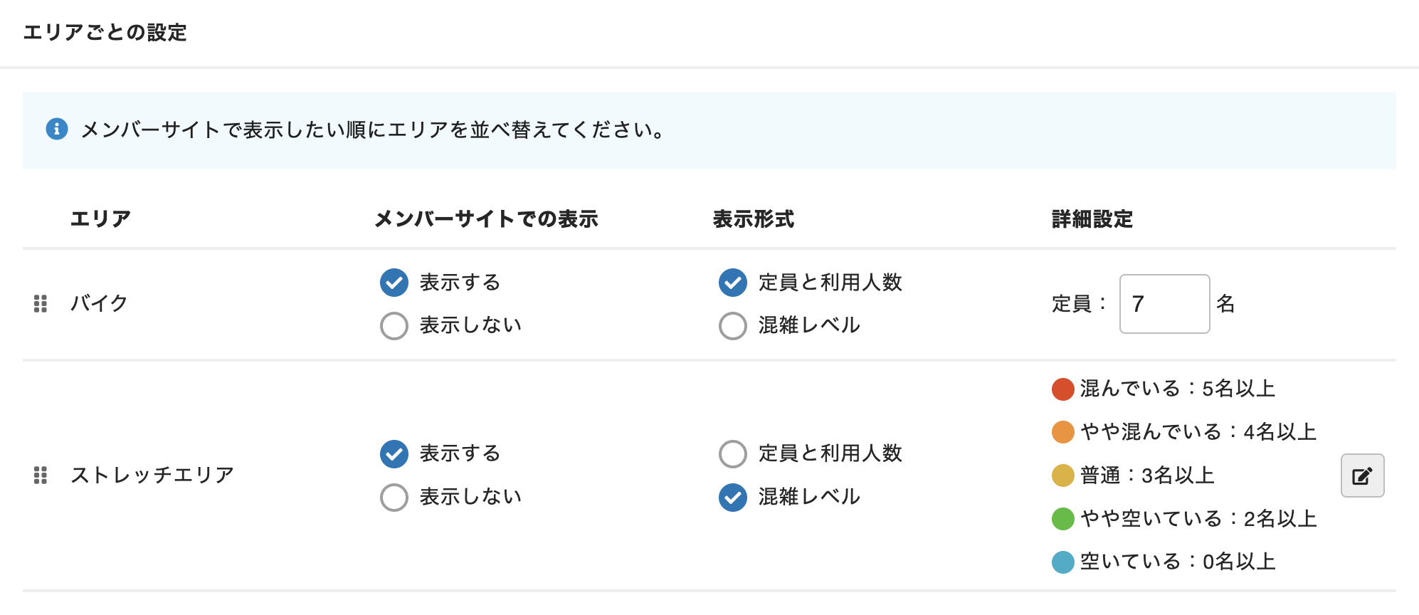Choose 定員と利用人数 for ストレッチエリア
The height and width of the screenshot is (615, 1419).
coord(733,454)
